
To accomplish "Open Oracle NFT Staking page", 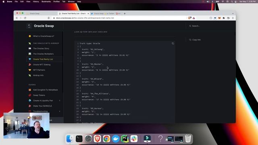I will (42, 64).
